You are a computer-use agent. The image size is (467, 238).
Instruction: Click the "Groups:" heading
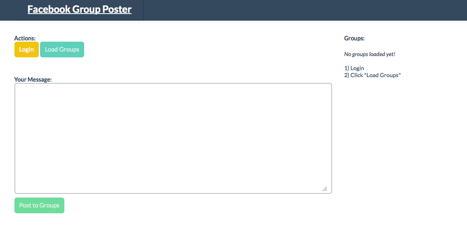click(354, 38)
